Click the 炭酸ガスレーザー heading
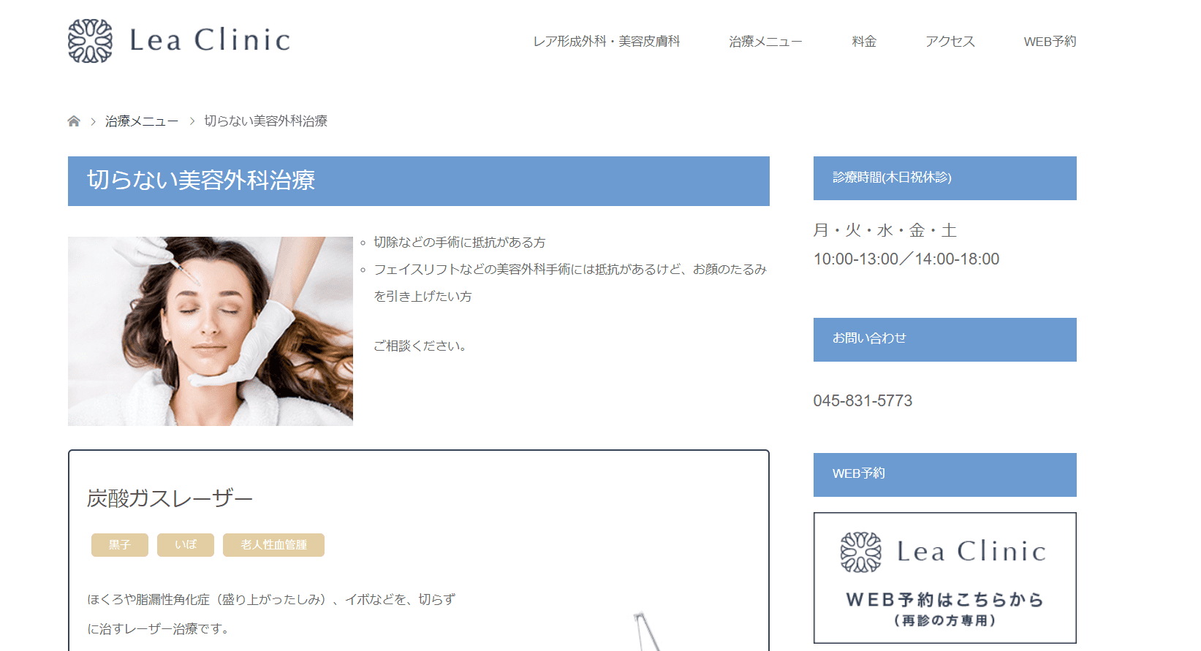This screenshot has height=651, width=1201. (x=170, y=498)
